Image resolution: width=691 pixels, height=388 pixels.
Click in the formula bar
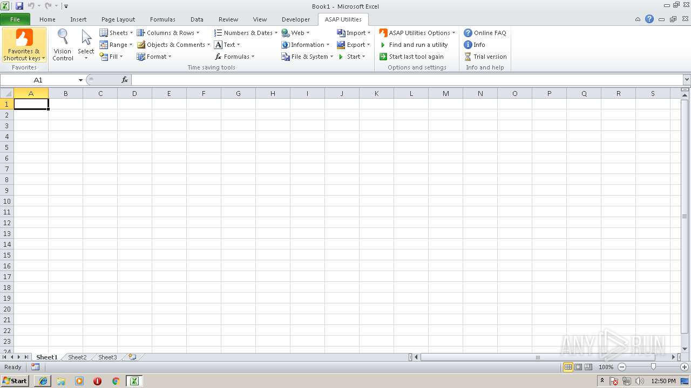click(407, 80)
